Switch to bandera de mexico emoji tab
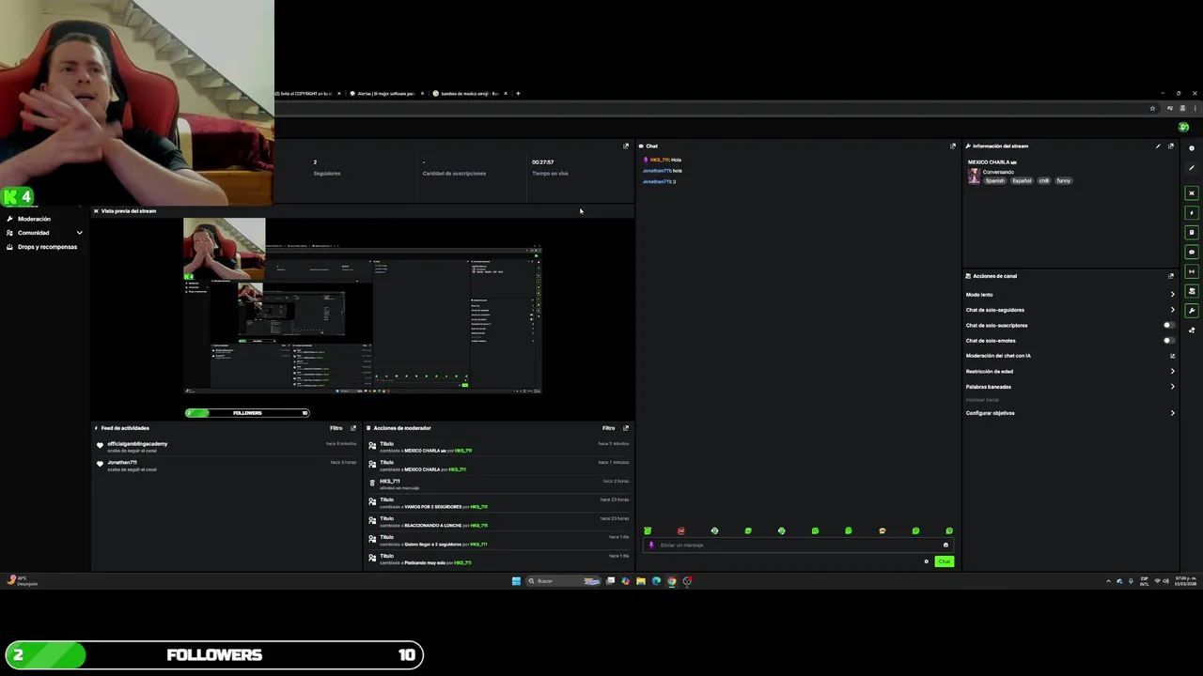1203x676 pixels. [x=468, y=94]
